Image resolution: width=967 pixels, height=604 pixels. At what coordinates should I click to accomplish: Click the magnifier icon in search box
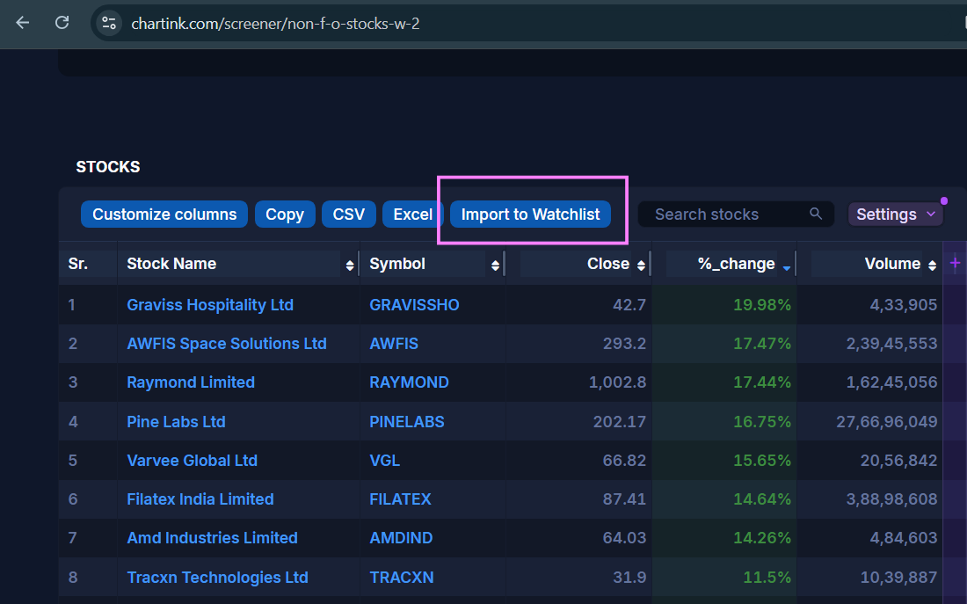pyautogui.click(x=815, y=214)
